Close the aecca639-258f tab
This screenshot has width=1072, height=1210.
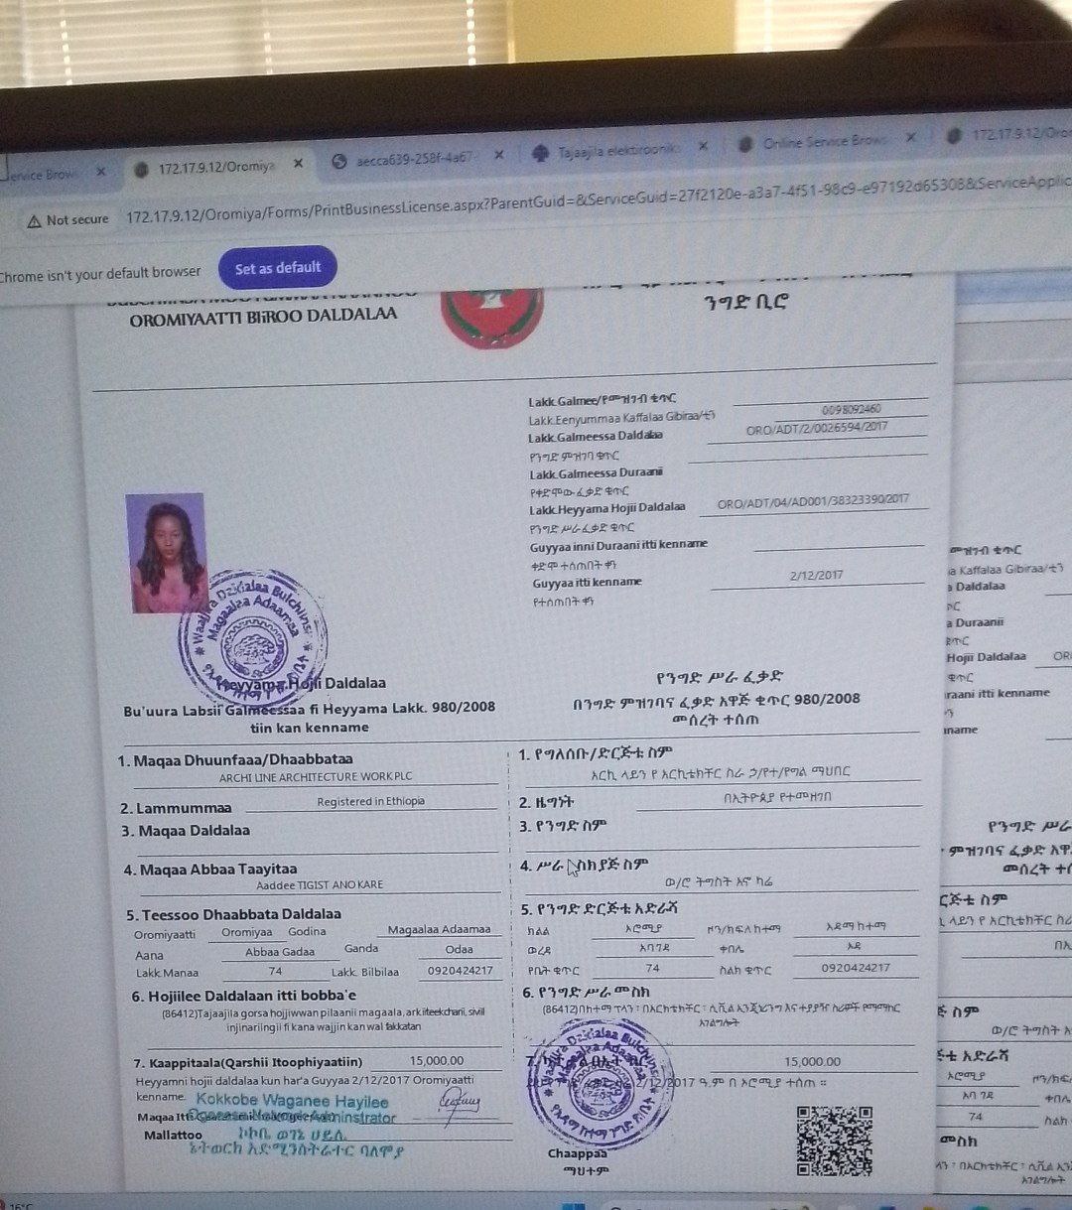coord(499,156)
